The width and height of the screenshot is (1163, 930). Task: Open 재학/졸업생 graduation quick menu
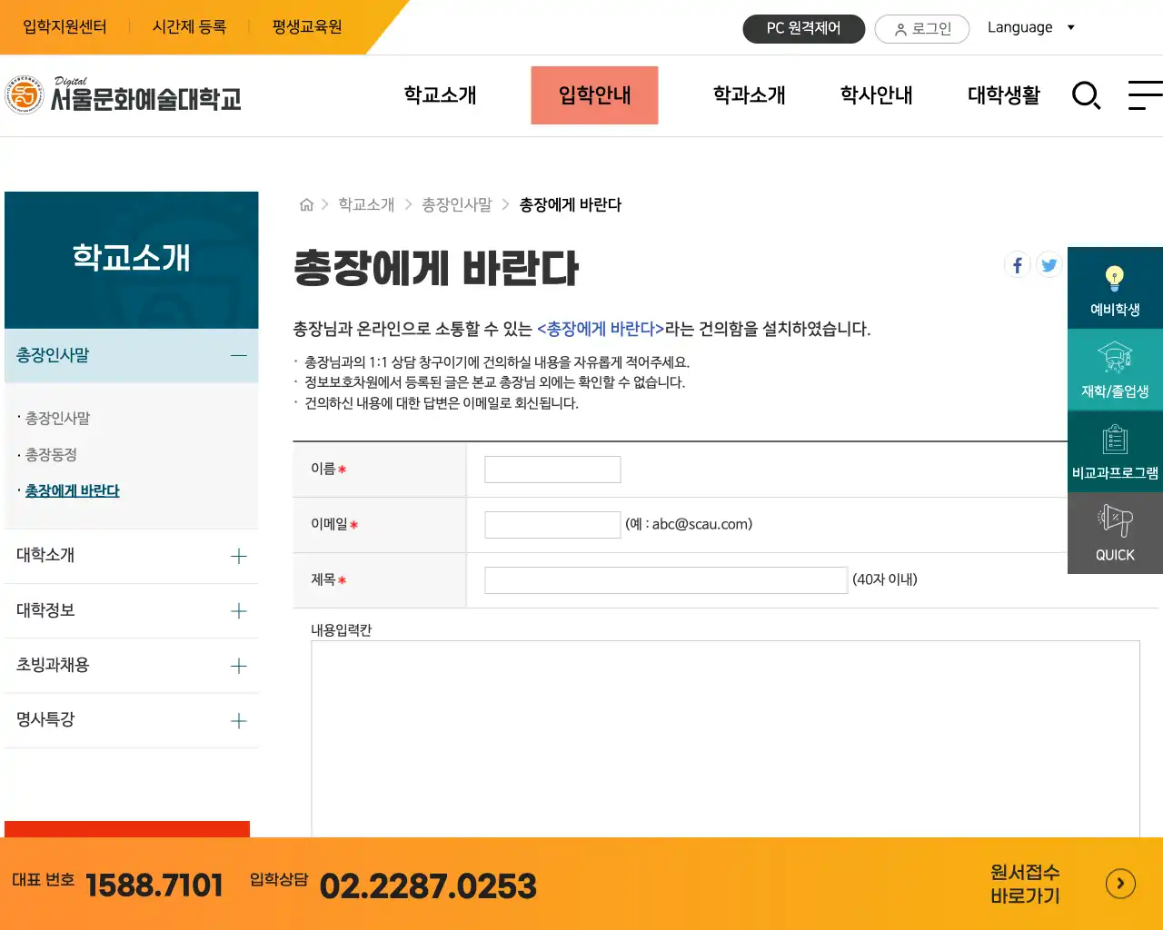(x=1115, y=370)
